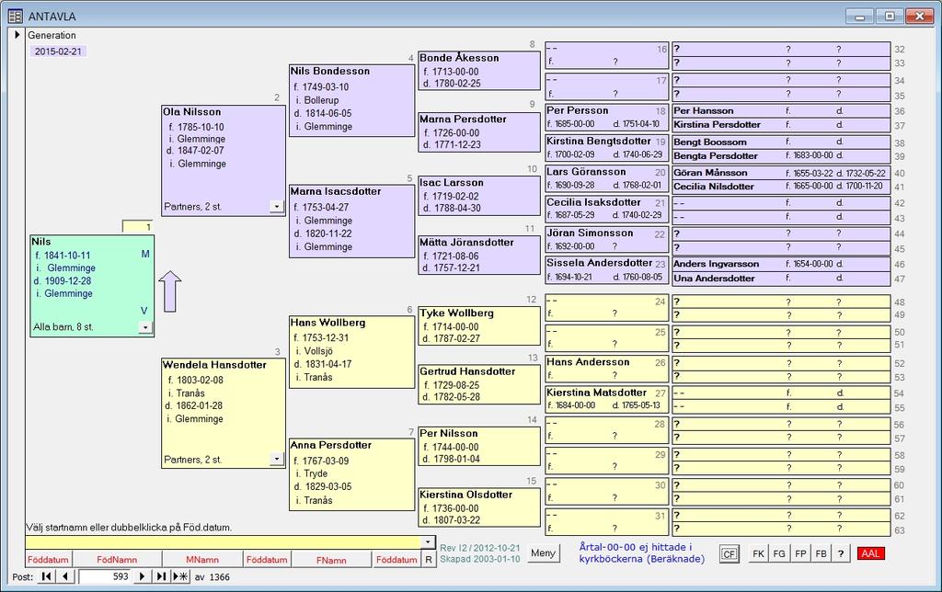Click Isac Larsson's name
This screenshot has height=592, width=942.
(x=451, y=183)
